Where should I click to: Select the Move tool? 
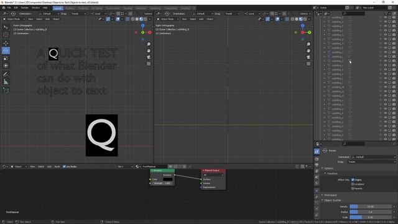[x=6, y=43]
